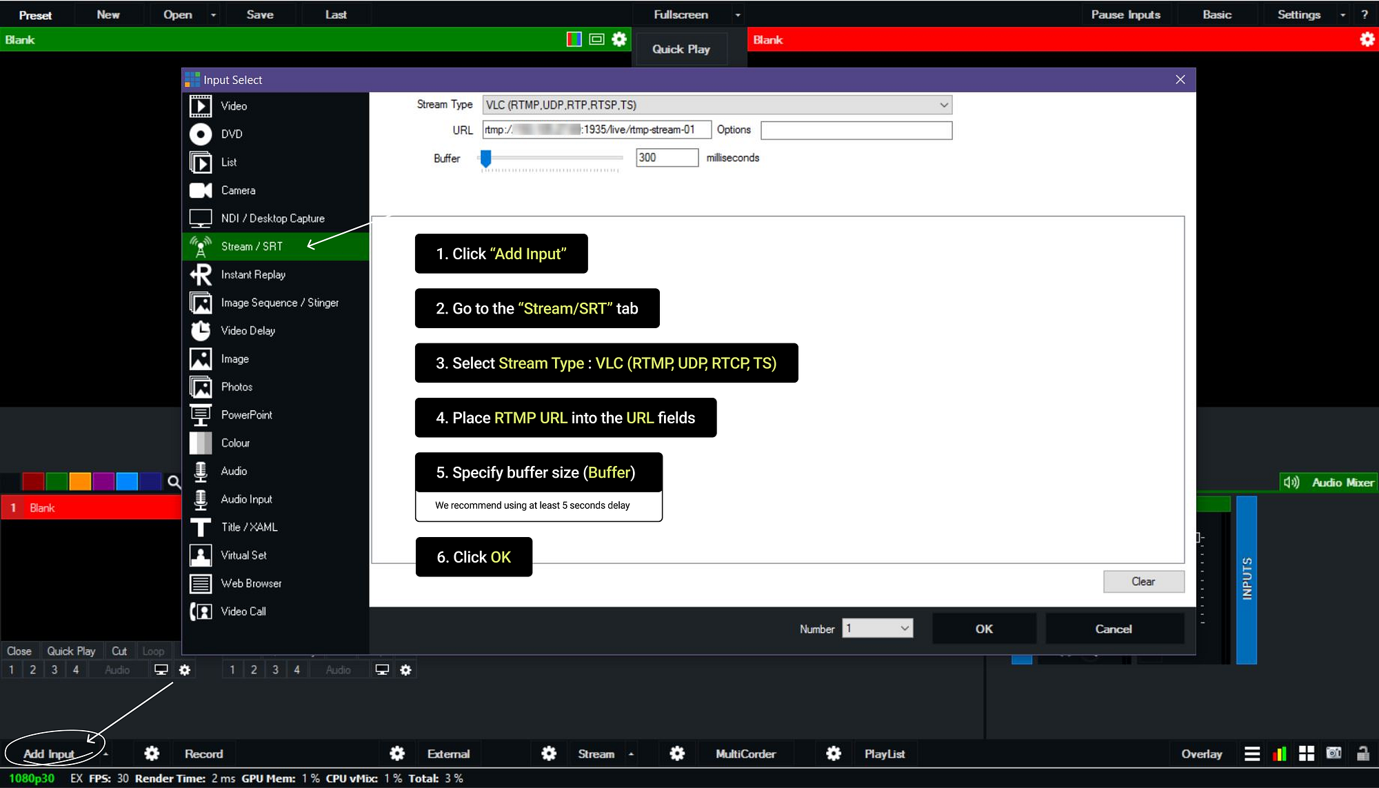Choose the Camera input type
Viewport: 1379px width, 788px height.
point(275,190)
